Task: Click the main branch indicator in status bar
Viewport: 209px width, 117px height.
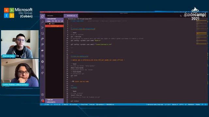Action: point(47,105)
